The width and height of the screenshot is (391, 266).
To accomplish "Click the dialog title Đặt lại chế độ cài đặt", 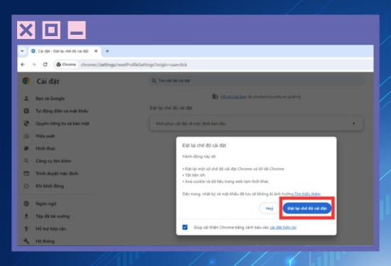I will 204,145.
